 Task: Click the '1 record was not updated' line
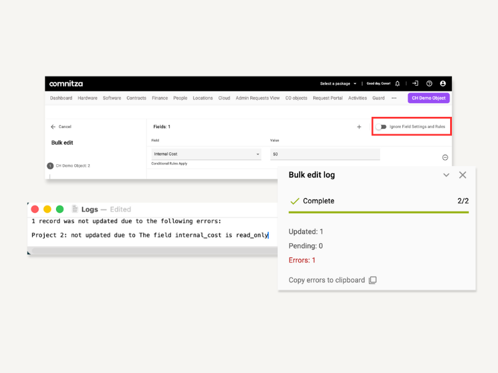126,221
